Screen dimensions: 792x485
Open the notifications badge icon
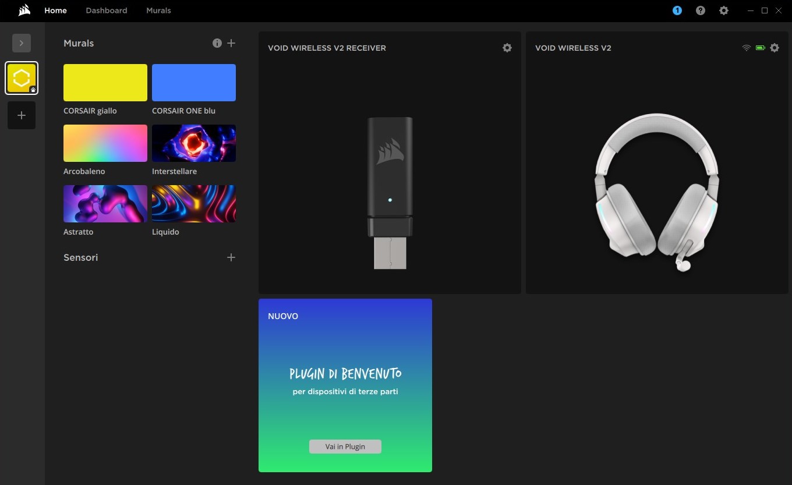[677, 10]
